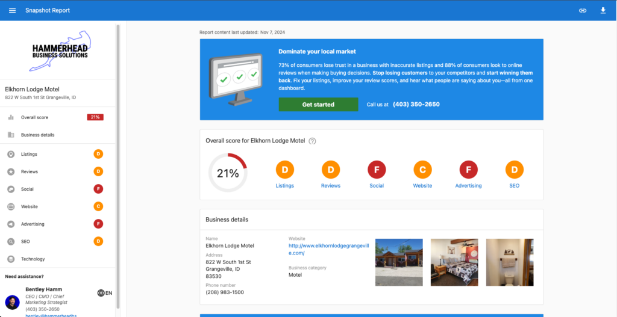Click the Listings D circle in score card
This screenshot has width=617, height=317.
tap(285, 170)
